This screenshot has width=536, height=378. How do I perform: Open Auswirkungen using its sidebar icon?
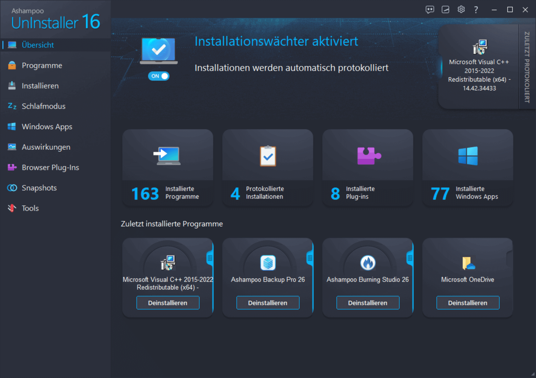(x=12, y=147)
